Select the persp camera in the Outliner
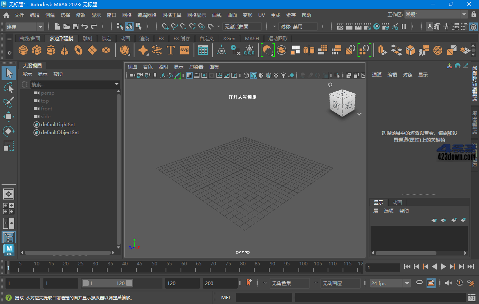This screenshot has width=479, height=304. pyautogui.click(x=47, y=93)
